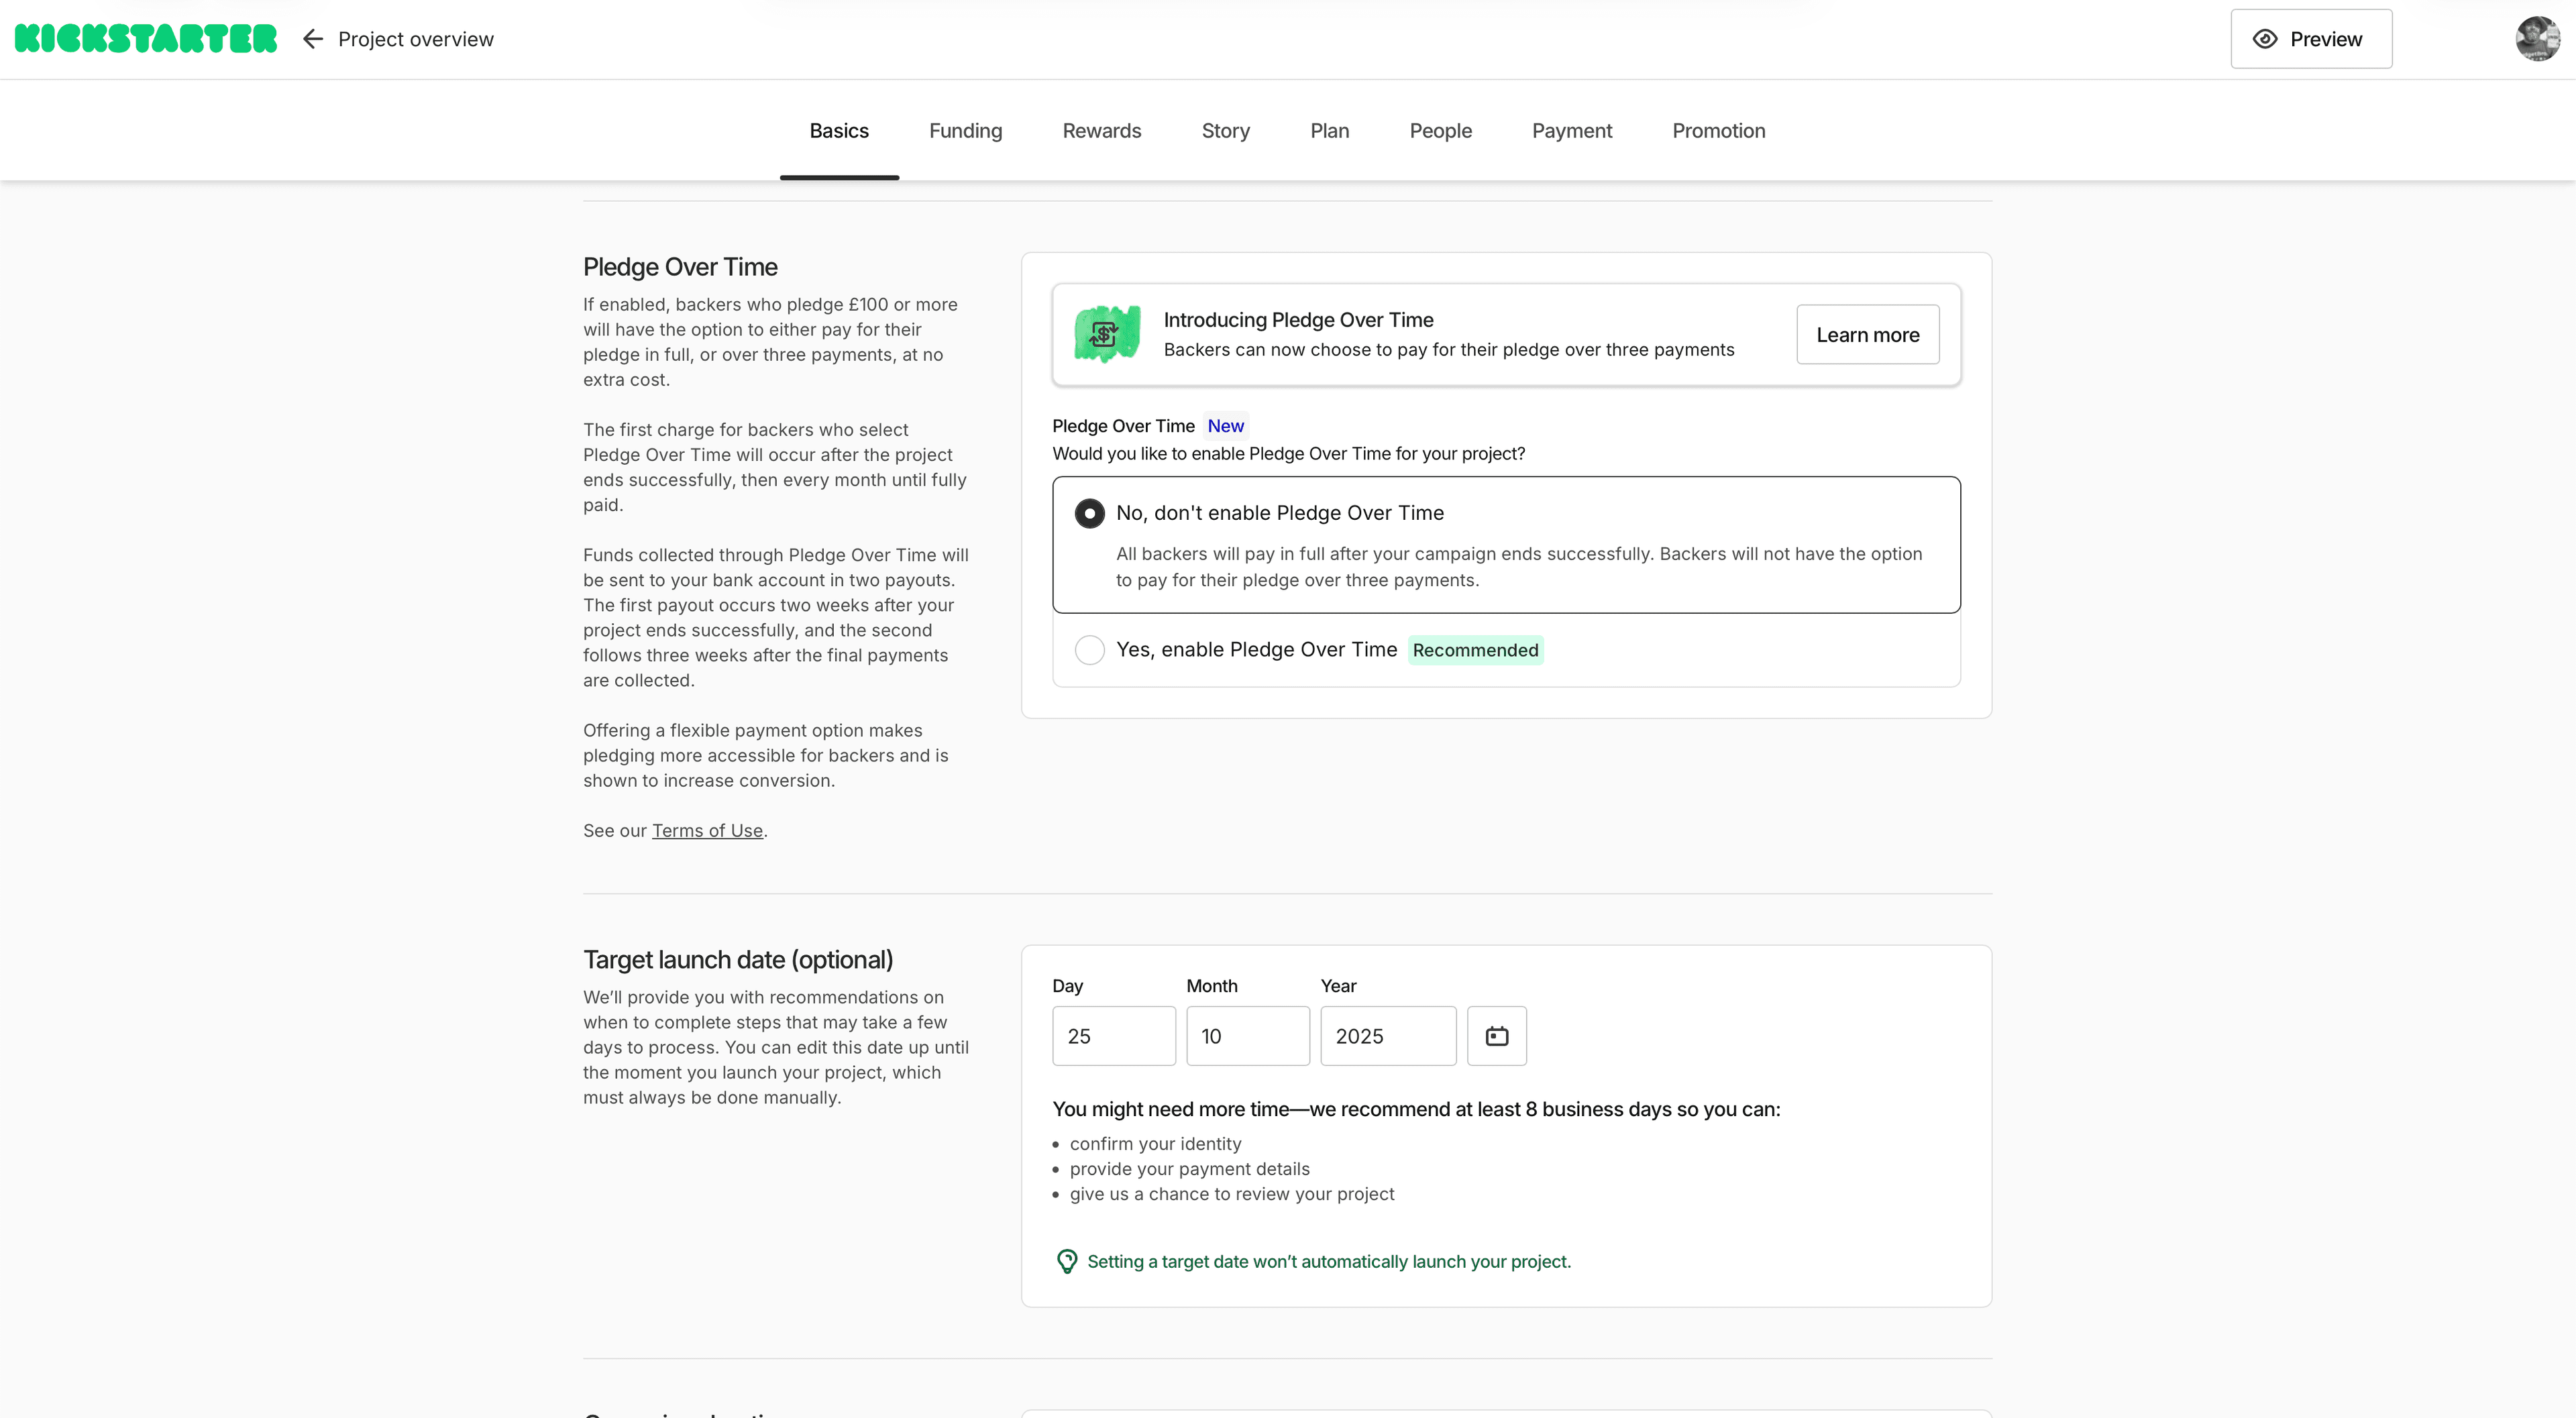Go to the Payment tab
2576x1418 pixels.
pos(1571,131)
